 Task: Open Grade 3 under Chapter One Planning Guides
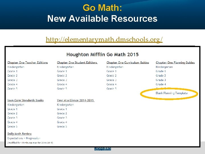point(161,80)
